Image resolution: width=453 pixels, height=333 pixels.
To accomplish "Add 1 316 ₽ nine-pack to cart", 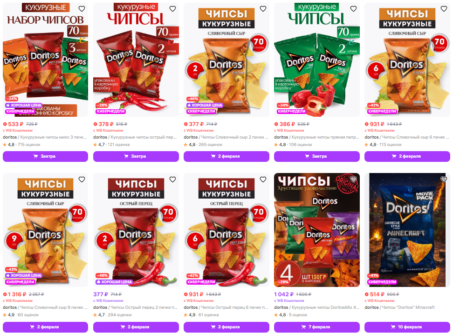I will 45,327.
